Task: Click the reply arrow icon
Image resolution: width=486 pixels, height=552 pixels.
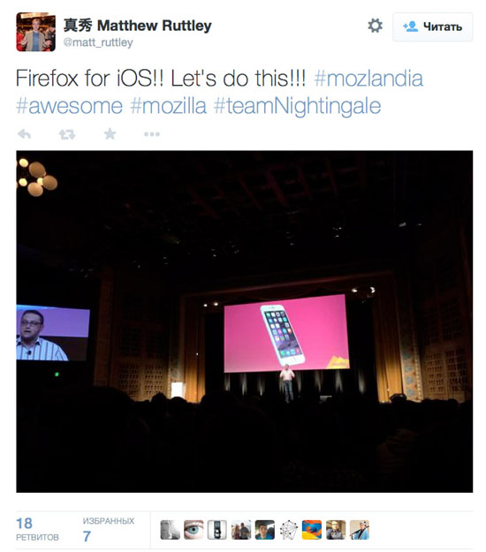Action: pyautogui.click(x=25, y=134)
